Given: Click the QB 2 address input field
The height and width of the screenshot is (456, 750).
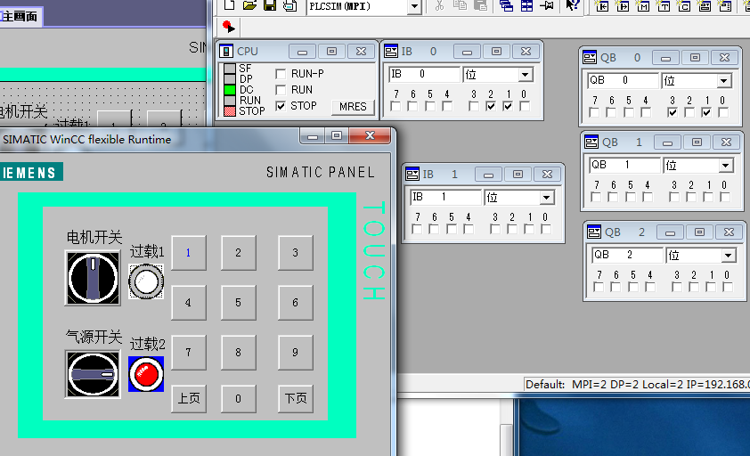Looking at the screenshot, I should 628,255.
